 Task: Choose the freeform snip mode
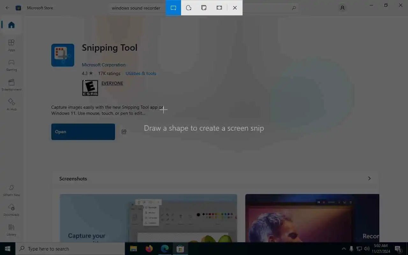click(189, 8)
